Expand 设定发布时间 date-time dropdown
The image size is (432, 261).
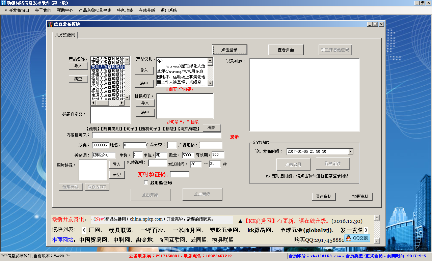(x=350, y=151)
